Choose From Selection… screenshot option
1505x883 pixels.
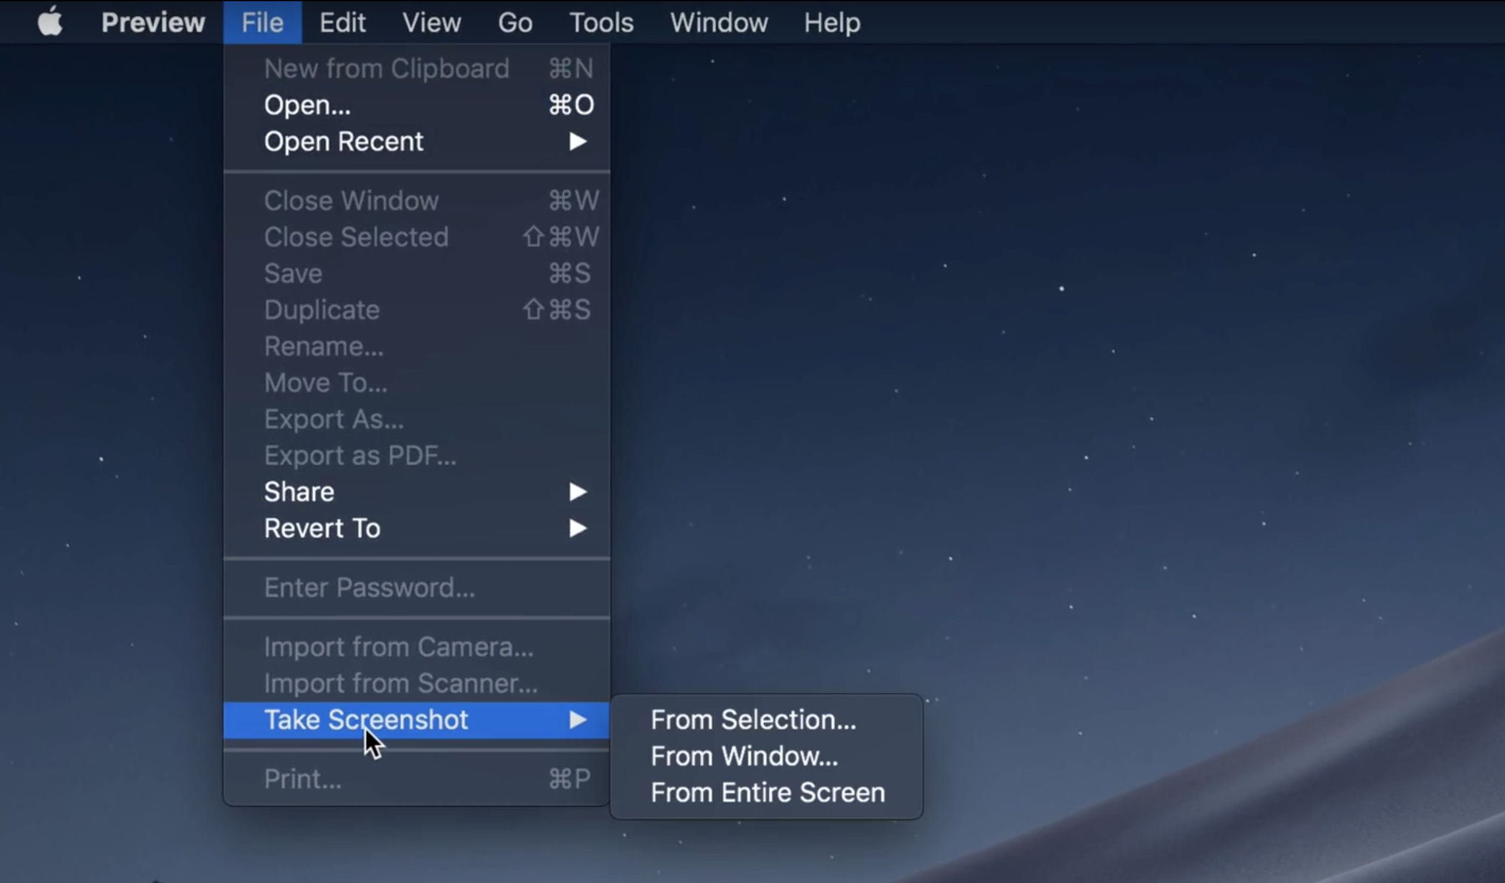point(753,720)
